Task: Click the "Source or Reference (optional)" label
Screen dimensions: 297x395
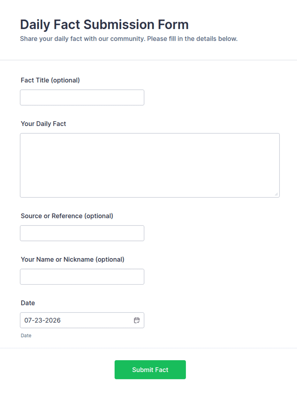Action: pos(67,216)
